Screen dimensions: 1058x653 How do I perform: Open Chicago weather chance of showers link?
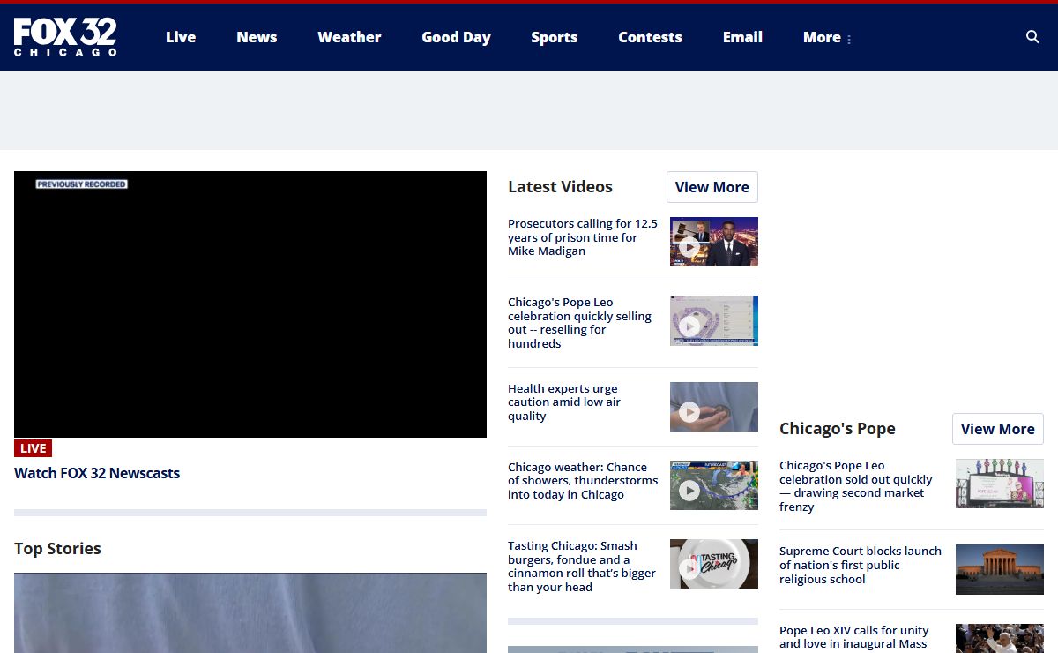point(583,481)
